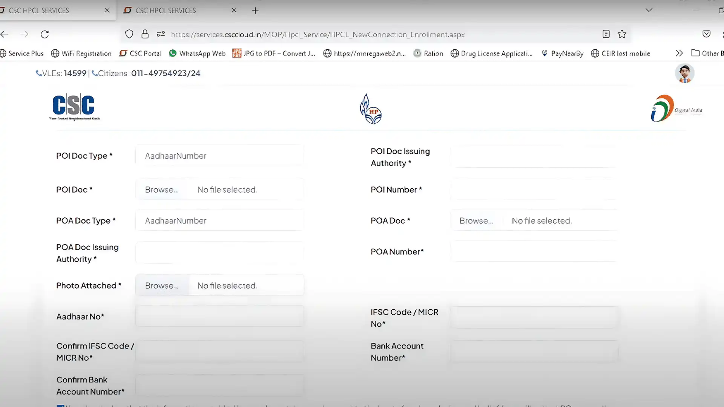Open the tracking protection shield icon
724x407 pixels.
coord(129,34)
